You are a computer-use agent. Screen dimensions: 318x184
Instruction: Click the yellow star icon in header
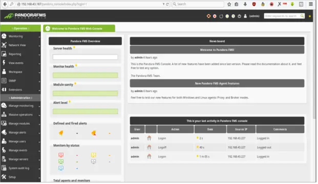[x=310, y=16]
